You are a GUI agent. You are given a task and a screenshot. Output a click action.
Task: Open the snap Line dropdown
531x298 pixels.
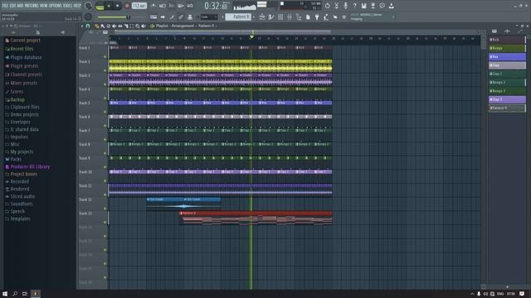point(208,17)
